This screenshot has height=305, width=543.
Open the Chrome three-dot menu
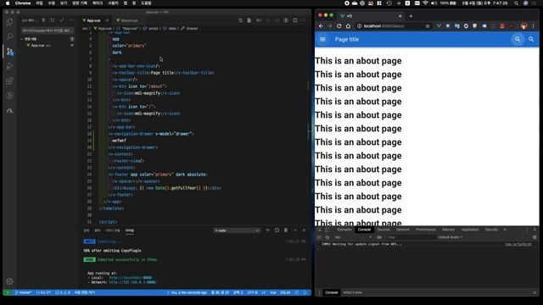[534, 26]
